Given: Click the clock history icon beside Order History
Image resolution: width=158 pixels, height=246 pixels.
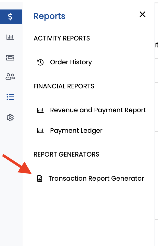Looking at the screenshot, I should pyautogui.click(x=40, y=62).
